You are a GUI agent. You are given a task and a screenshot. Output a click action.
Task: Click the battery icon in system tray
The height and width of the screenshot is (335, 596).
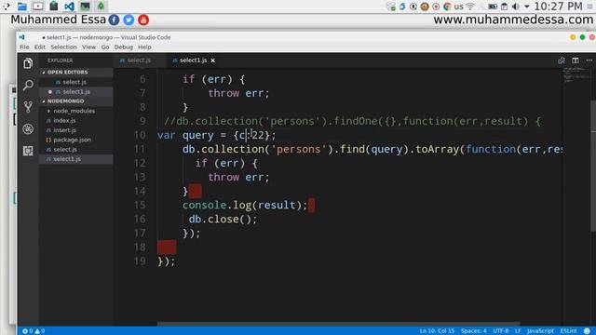(x=493, y=7)
